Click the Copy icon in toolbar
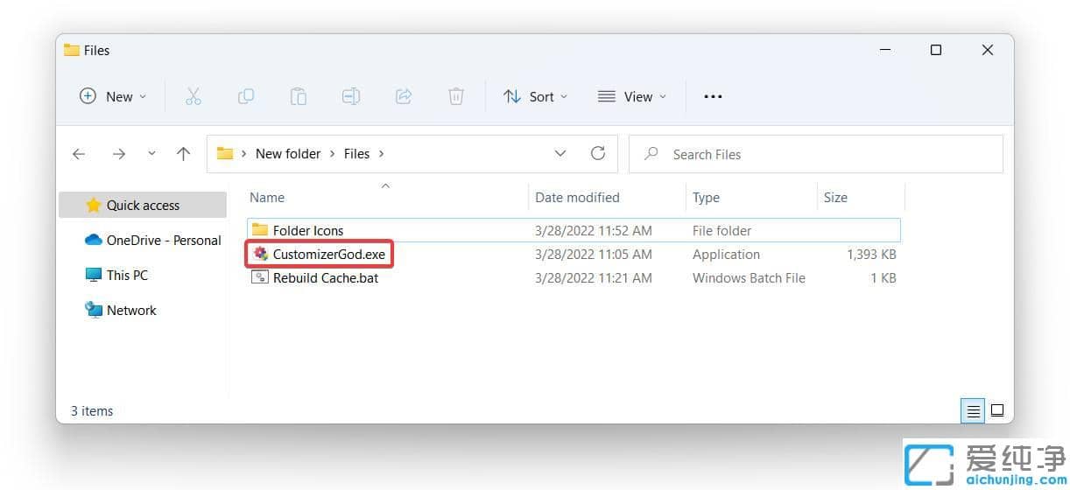The image size is (1070, 490). point(246,96)
